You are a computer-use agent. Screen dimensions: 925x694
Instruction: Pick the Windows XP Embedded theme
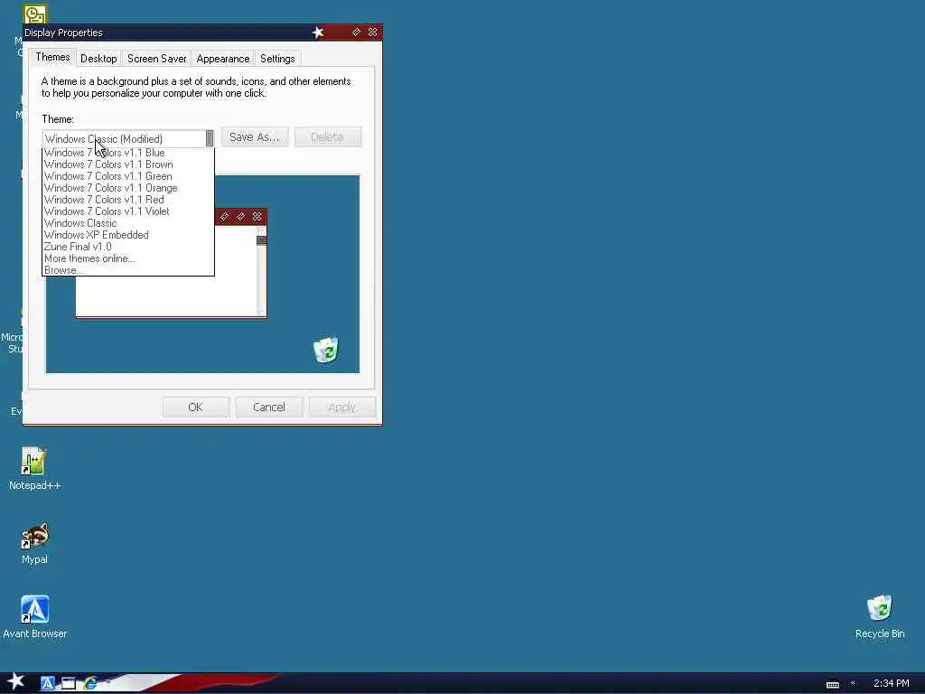[128, 235]
